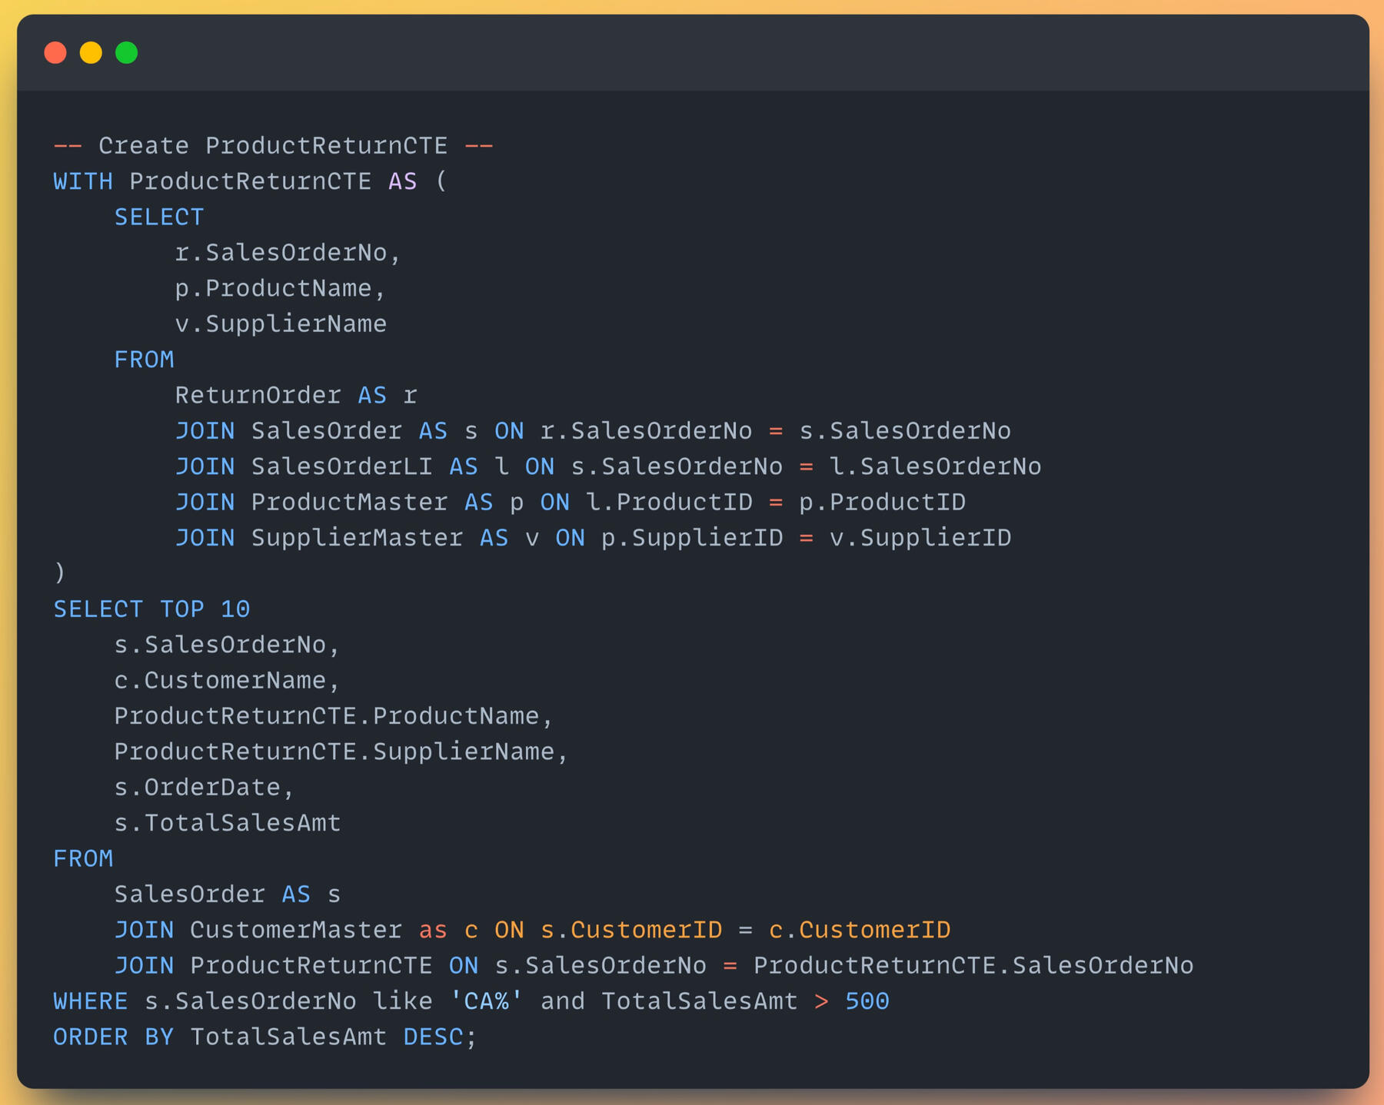Click the green maximize window button
This screenshot has height=1105, width=1384.
point(127,53)
